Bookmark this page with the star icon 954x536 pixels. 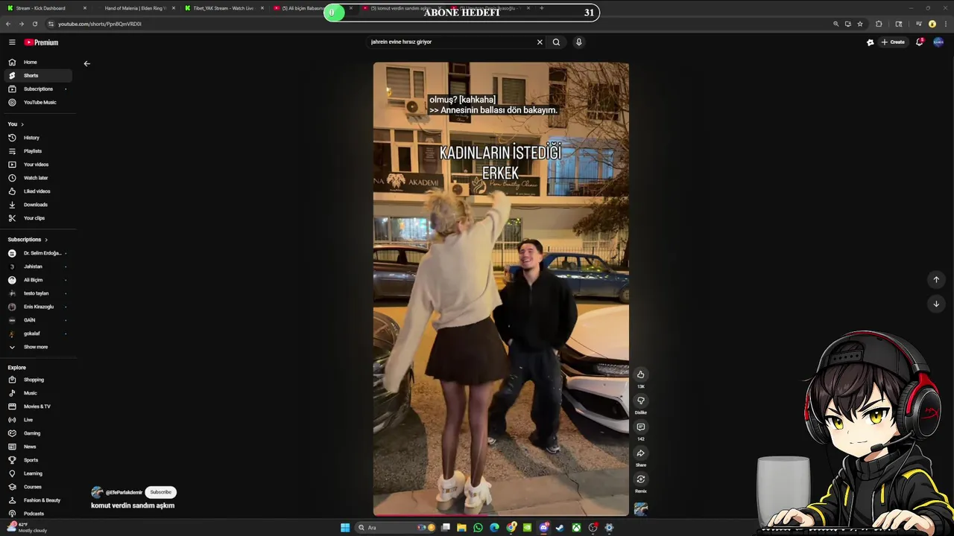coord(860,24)
